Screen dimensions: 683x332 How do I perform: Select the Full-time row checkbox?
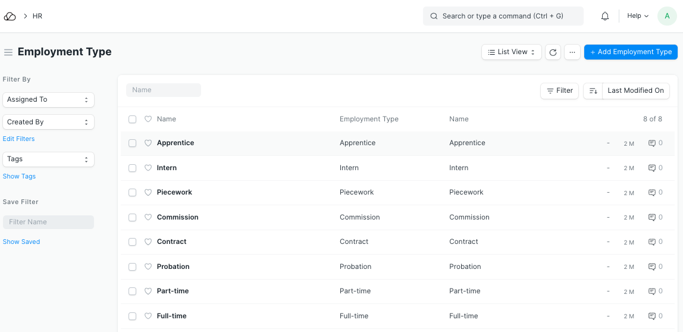click(x=132, y=316)
